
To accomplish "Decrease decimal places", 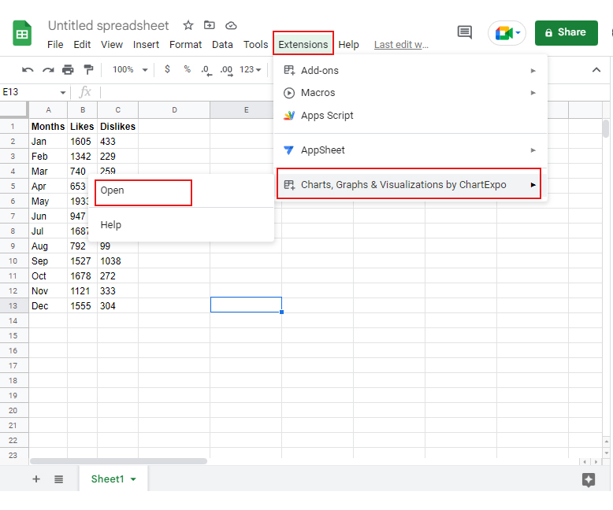I will pos(206,70).
